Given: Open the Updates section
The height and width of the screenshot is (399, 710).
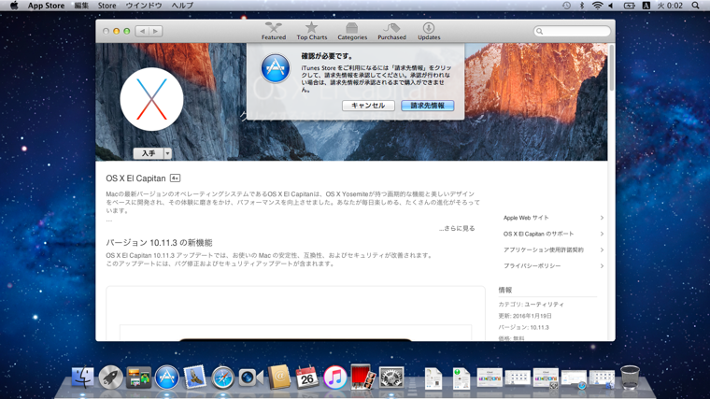Looking at the screenshot, I should pyautogui.click(x=429, y=31).
